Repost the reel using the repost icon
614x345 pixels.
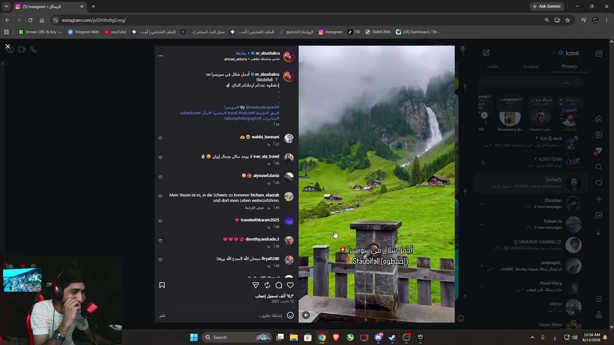pyautogui.click(x=267, y=285)
